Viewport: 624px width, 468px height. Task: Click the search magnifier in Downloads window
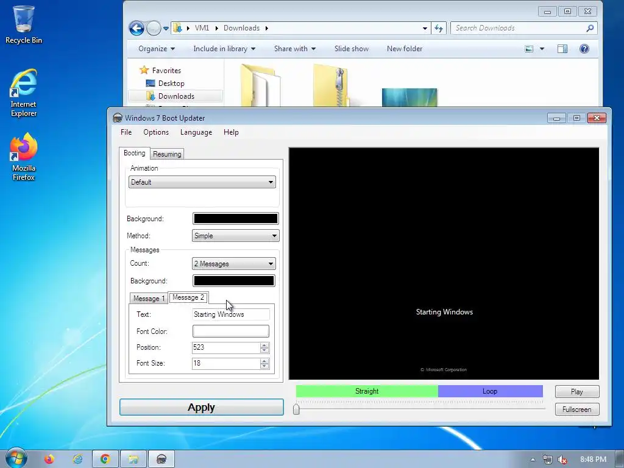(590, 28)
